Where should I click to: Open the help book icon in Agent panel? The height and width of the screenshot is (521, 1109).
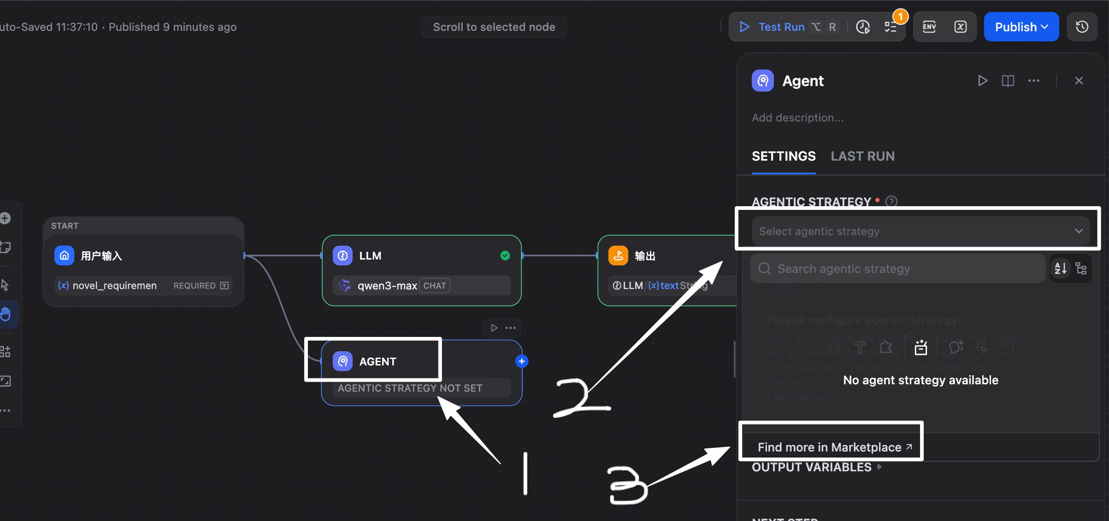(x=1008, y=81)
